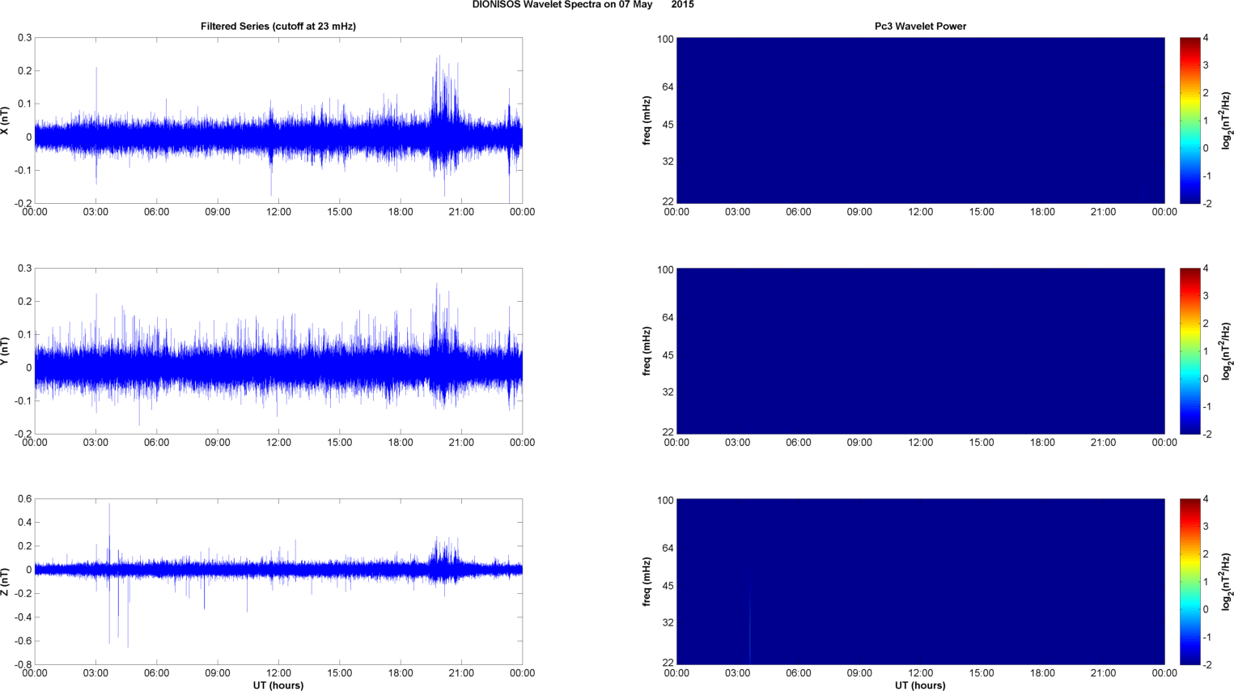
Task: Select the bottom Pc3 wavelet spectrogram for Z
Action: 920,582
